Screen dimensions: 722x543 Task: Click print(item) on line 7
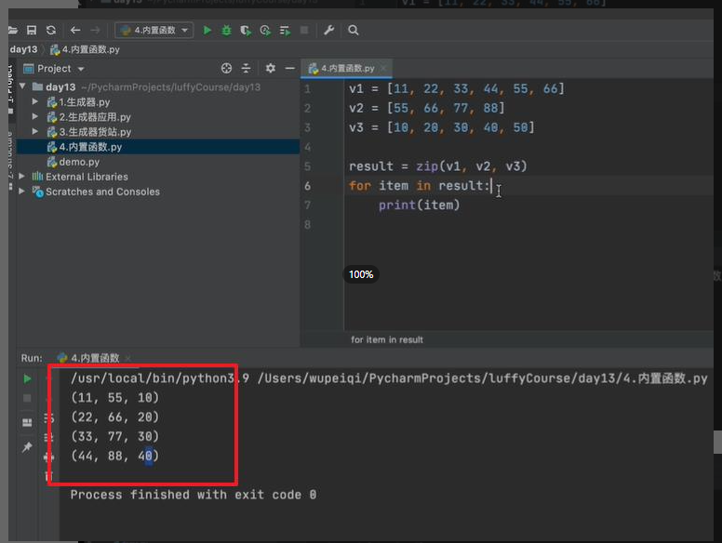pos(419,205)
